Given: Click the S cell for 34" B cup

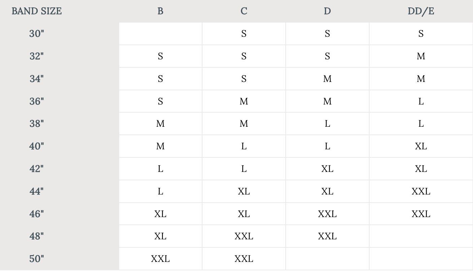Looking at the screenshot, I should click(160, 79).
